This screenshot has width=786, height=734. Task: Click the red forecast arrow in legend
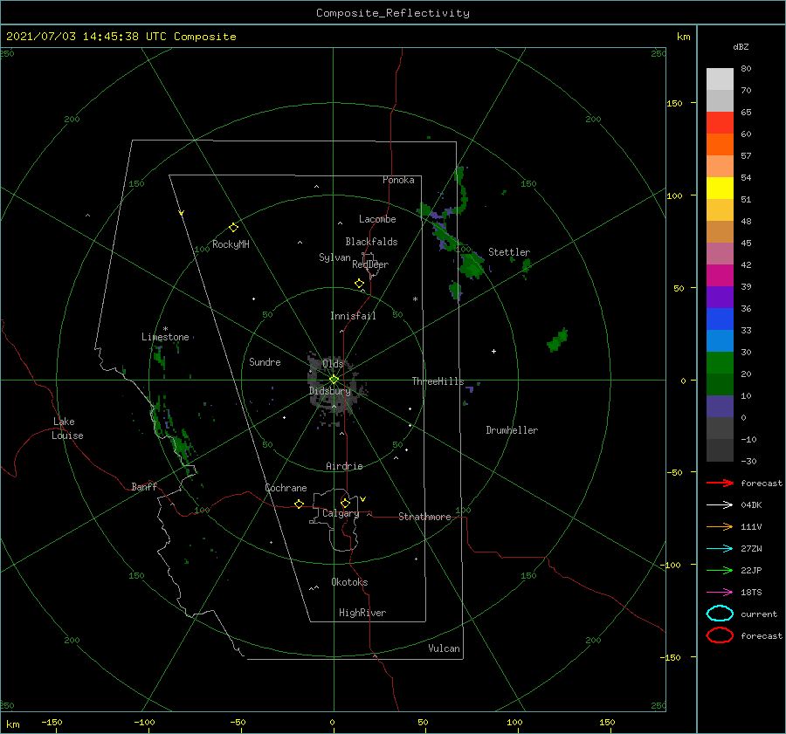pyautogui.click(x=720, y=483)
